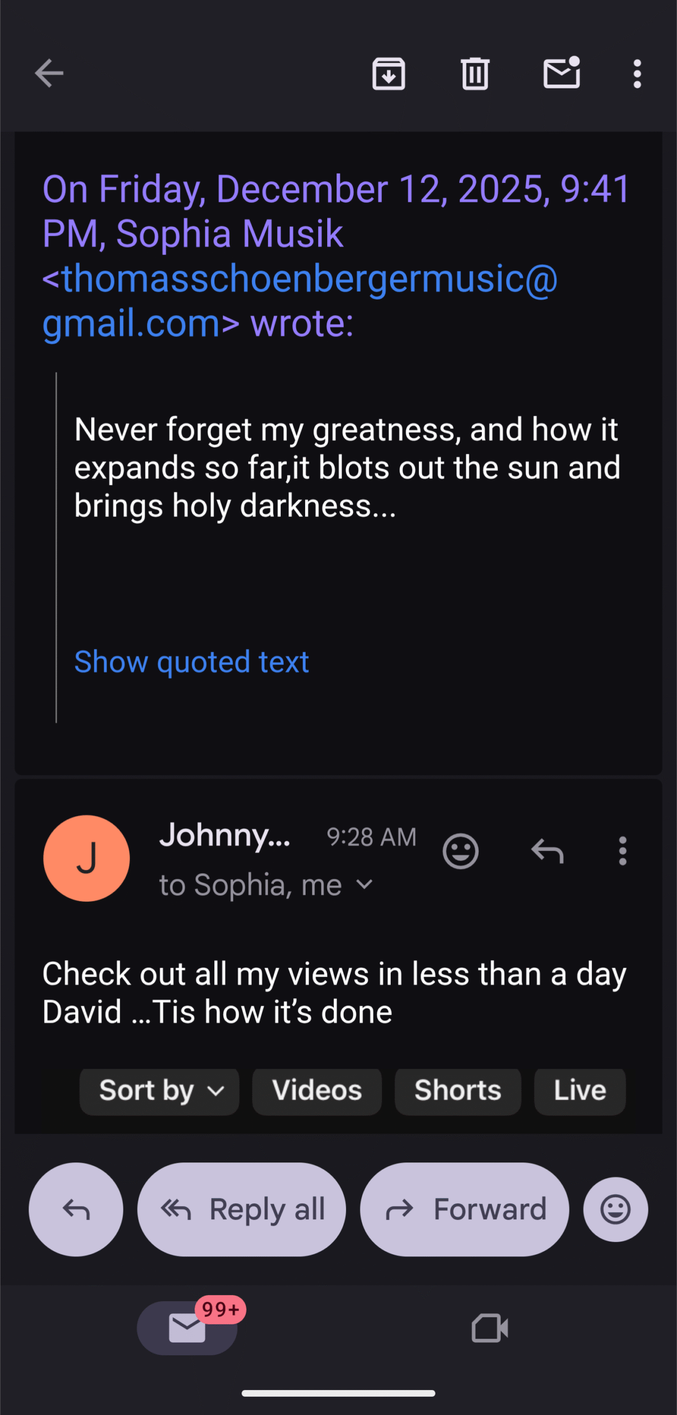677x1415 pixels.
Task: Mark the email as unread
Action: 561,73
